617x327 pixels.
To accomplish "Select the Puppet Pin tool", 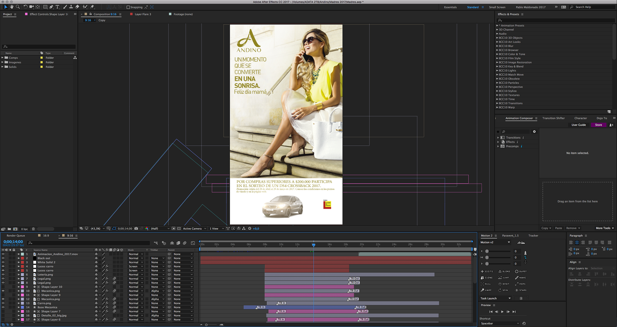I will point(93,7).
